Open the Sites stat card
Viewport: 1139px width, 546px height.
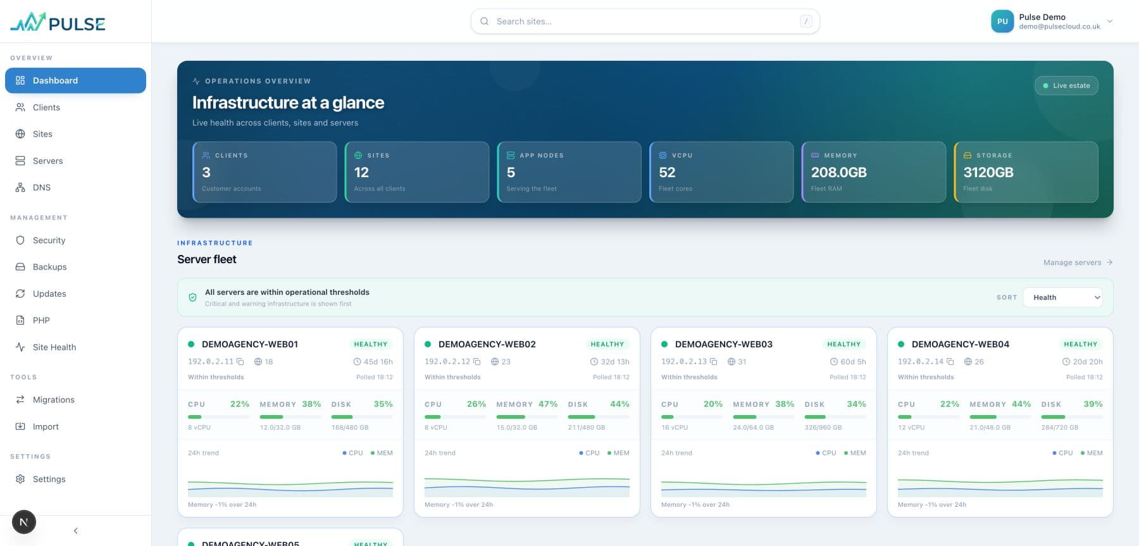coord(417,172)
